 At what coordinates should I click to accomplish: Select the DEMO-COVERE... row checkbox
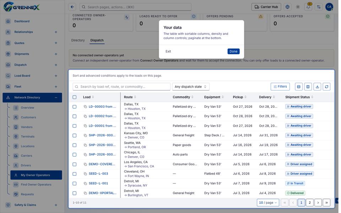coord(75,164)
